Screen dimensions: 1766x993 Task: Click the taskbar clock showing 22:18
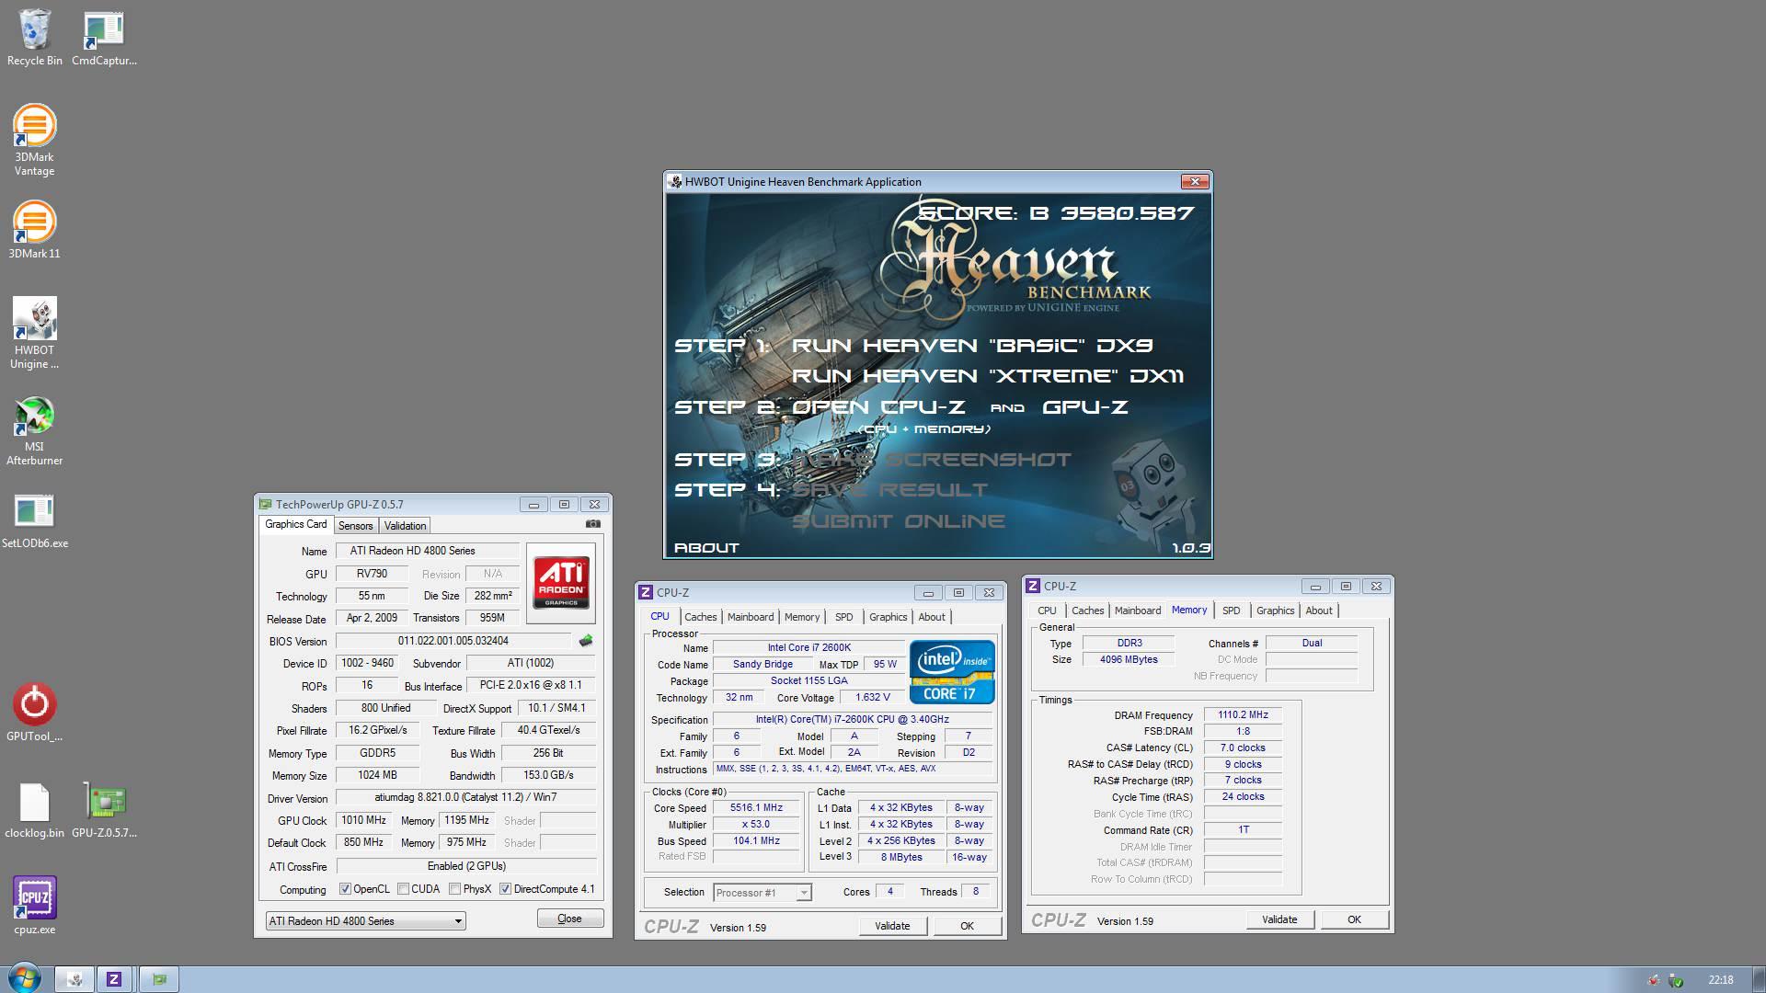[1720, 980]
